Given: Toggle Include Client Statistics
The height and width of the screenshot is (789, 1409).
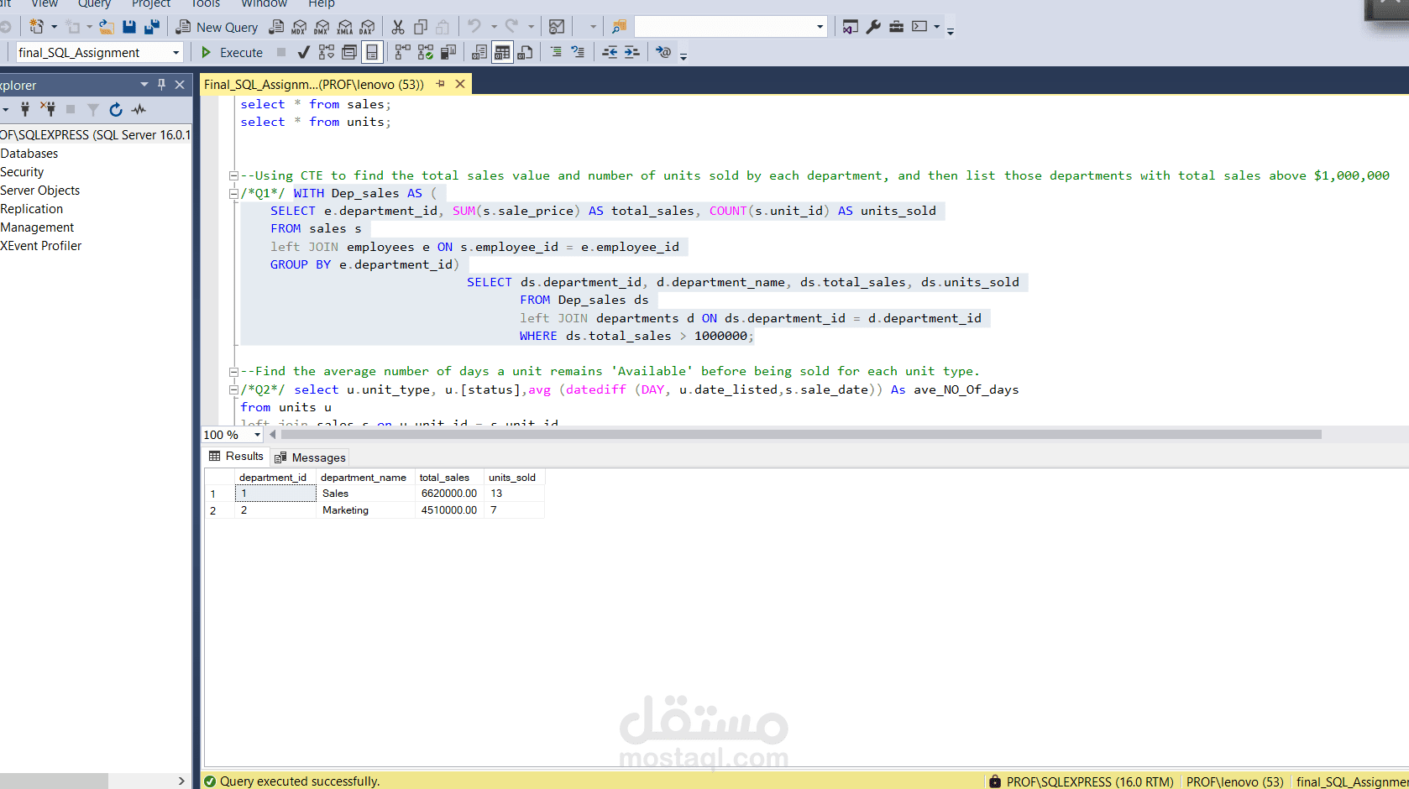Looking at the screenshot, I should pyautogui.click(x=448, y=52).
